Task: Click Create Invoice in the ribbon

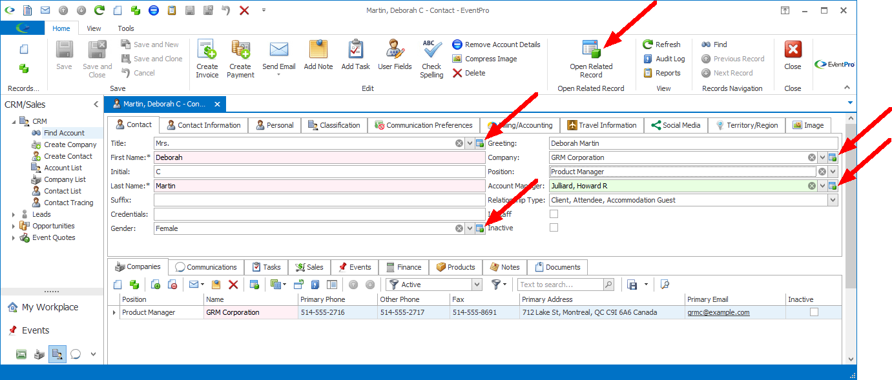Action: click(x=207, y=59)
